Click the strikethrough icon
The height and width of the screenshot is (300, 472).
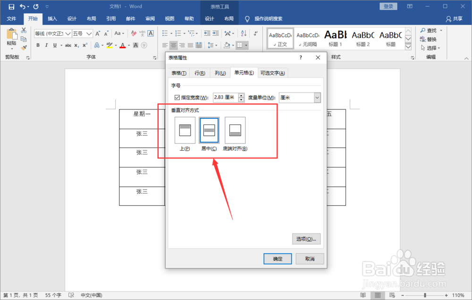coord(68,45)
